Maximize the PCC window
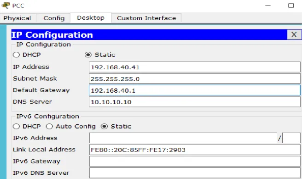303x179 pixels. coord(291,6)
